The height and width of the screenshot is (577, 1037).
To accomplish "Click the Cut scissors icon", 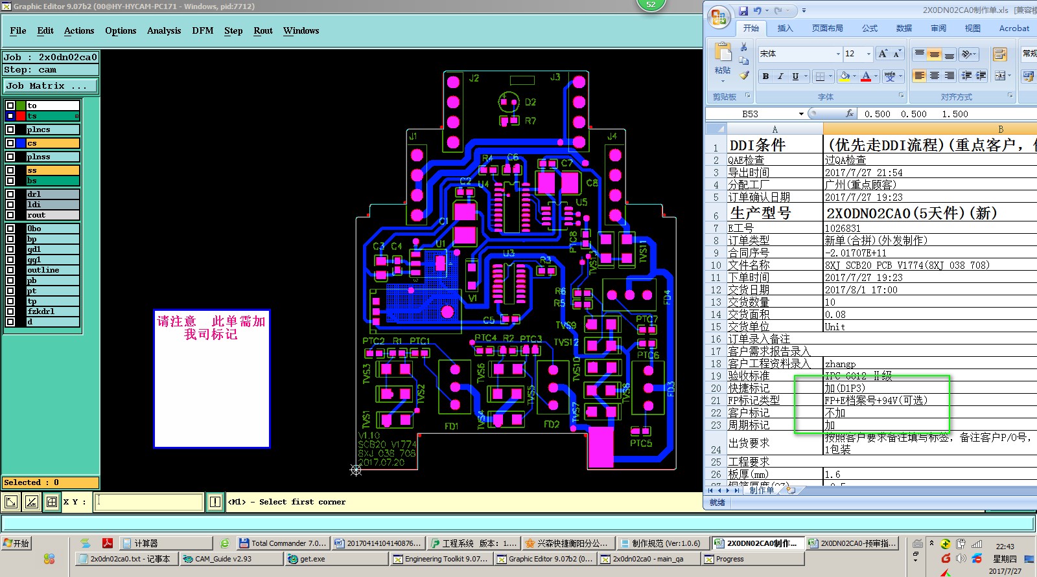I will [744, 47].
